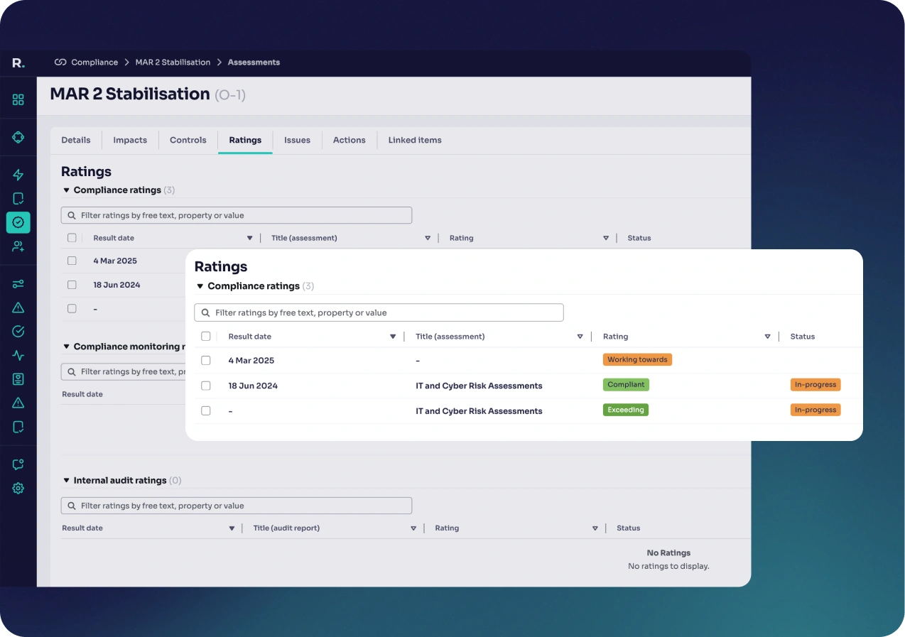The width and height of the screenshot is (905, 637).
Task: Switch to the Controls tab
Action: point(188,140)
